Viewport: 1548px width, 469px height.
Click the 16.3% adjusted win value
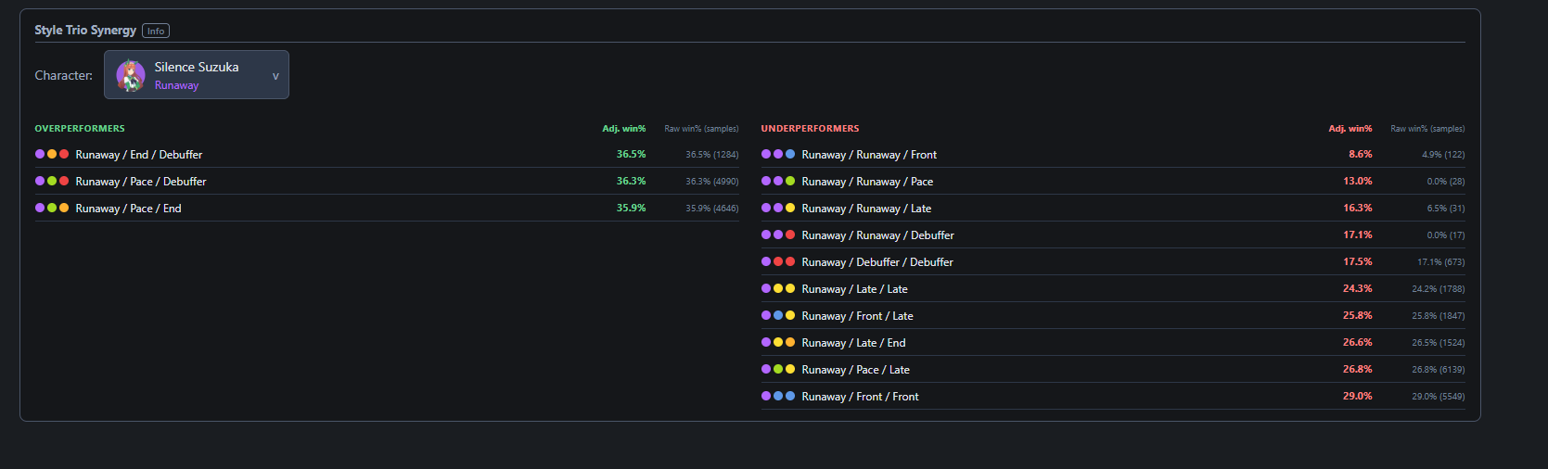click(1358, 209)
